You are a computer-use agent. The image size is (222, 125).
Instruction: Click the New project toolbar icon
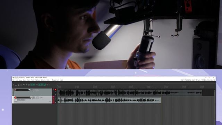[x=13, y=85]
